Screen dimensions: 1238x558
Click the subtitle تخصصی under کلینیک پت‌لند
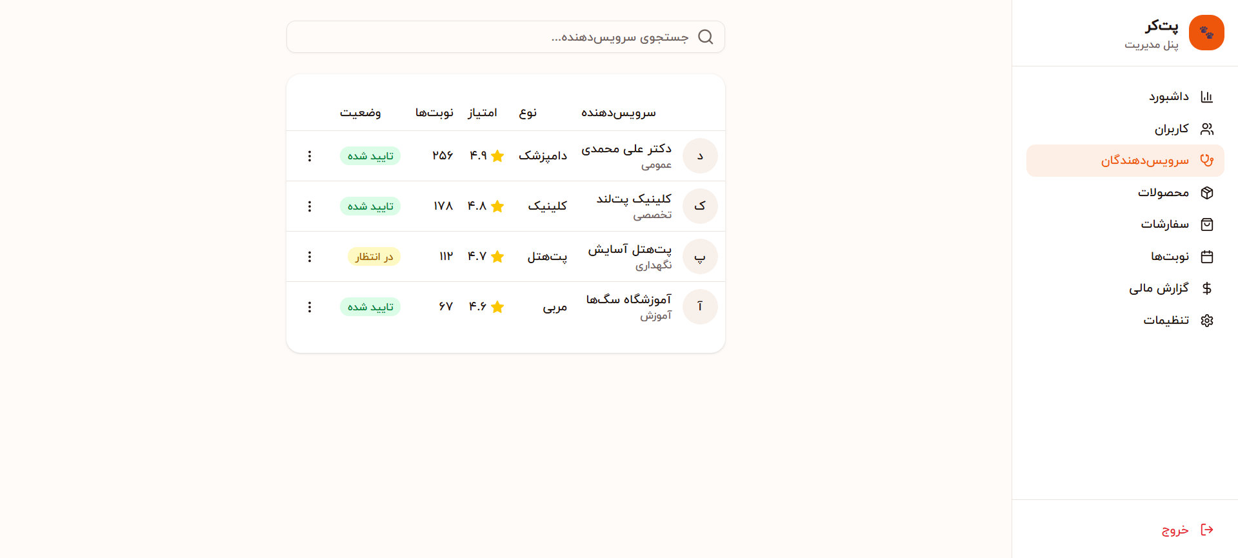652,215
